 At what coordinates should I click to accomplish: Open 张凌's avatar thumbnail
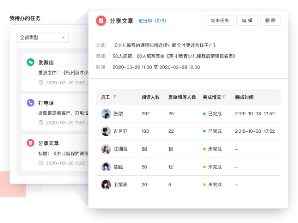(x=106, y=114)
